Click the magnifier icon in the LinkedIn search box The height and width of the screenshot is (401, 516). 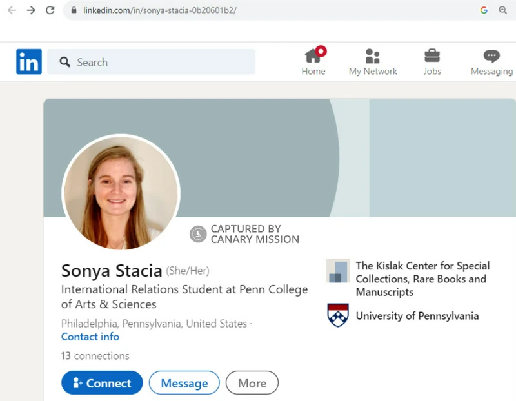[65, 62]
